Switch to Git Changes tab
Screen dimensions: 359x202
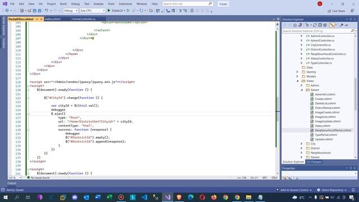[x=314, y=162]
